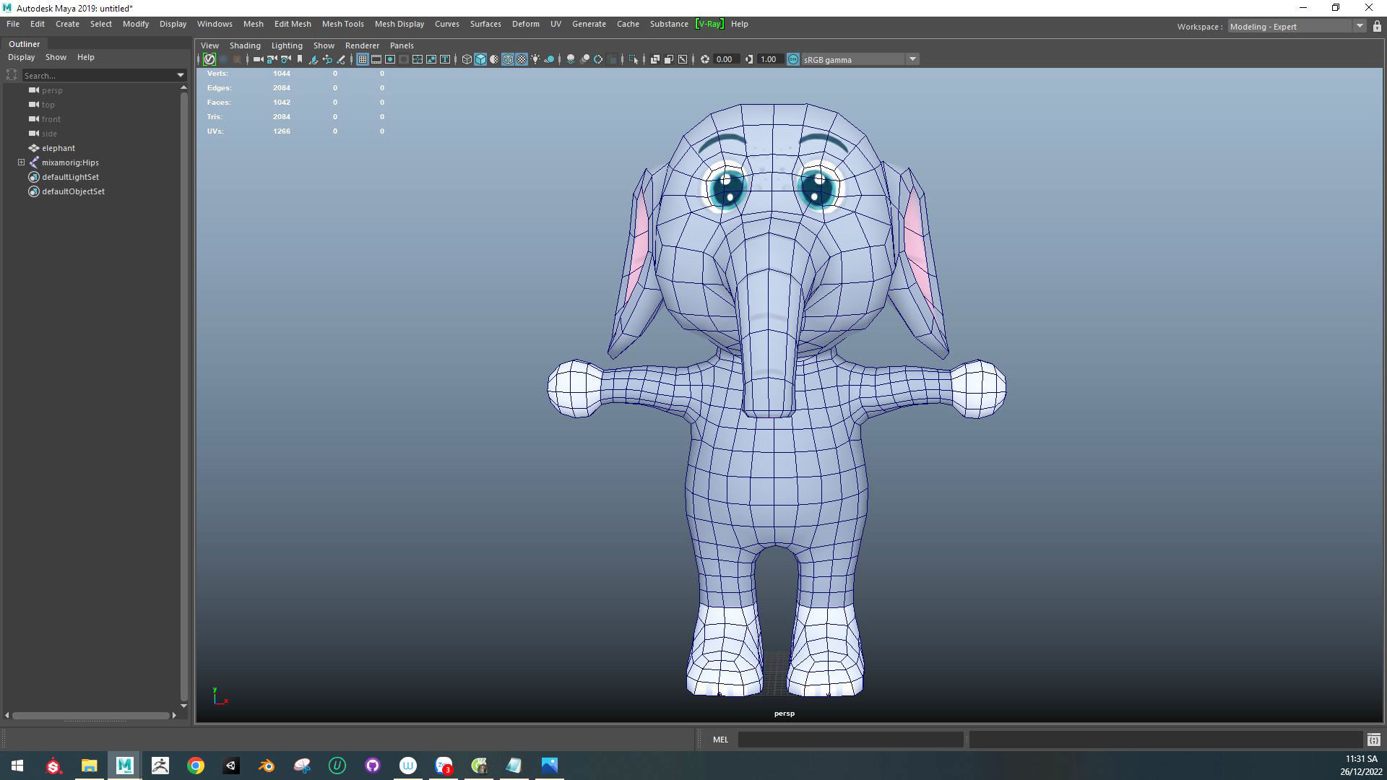The width and height of the screenshot is (1387, 780).
Task: Toggle the 2D Pan/Zoom icon
Action: coord(327,59)
